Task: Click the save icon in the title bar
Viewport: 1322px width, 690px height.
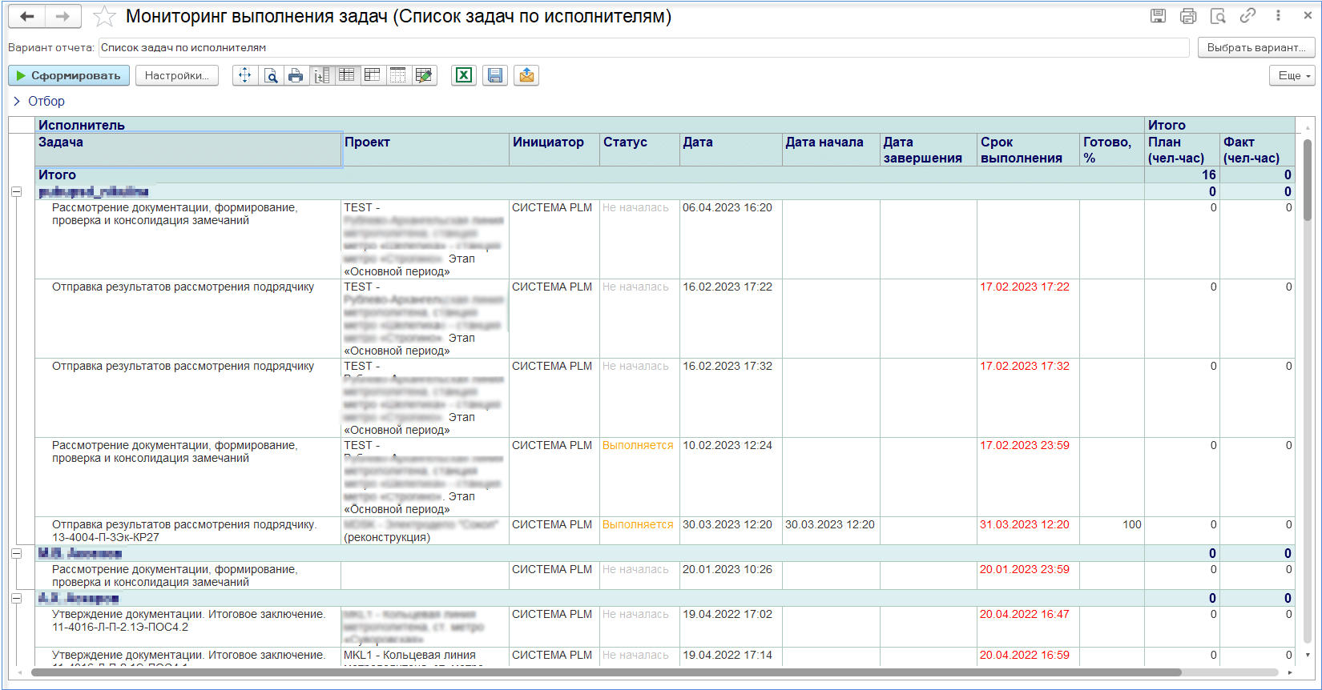Action: pos(1159,16)
